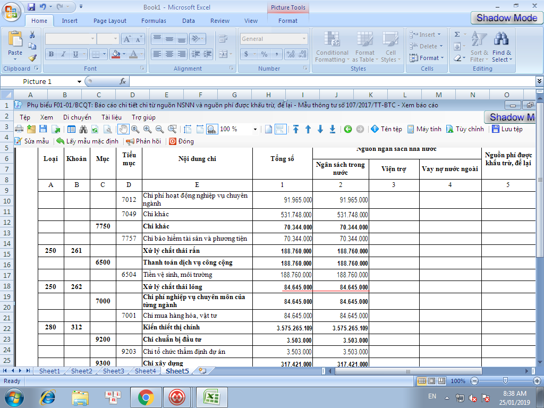This screenshot has width=544, height=408.
Task: Click inside the formula bar input field
Action: [x=329, y=81]
